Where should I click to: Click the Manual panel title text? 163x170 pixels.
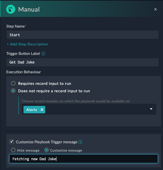(x=29, y=9)
